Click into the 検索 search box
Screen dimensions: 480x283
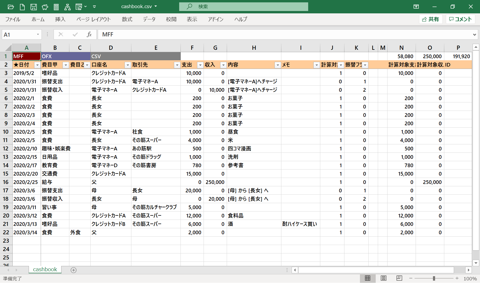tap(244, 7)
